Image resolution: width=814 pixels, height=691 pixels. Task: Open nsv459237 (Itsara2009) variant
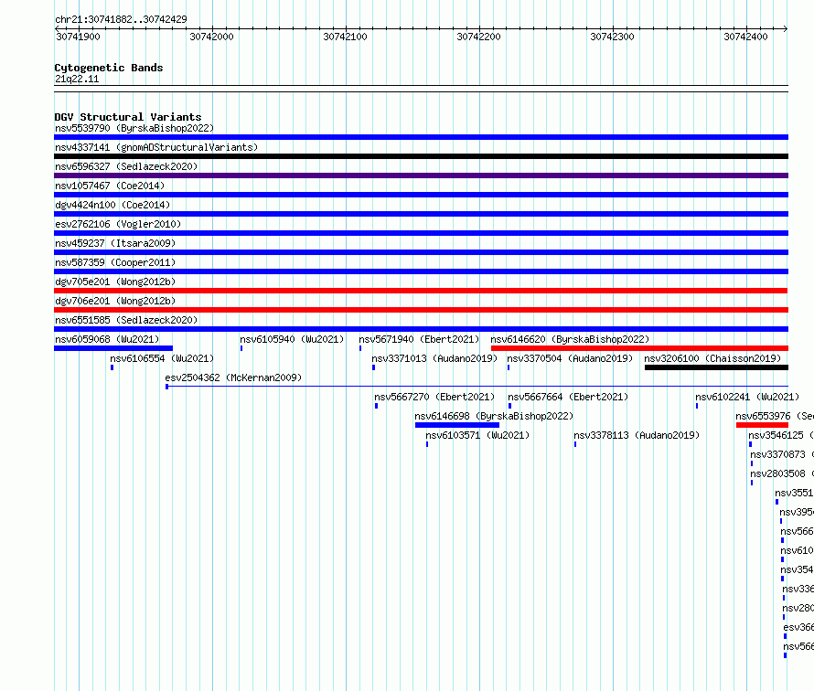pyautogui.click(x=115, y=243)
